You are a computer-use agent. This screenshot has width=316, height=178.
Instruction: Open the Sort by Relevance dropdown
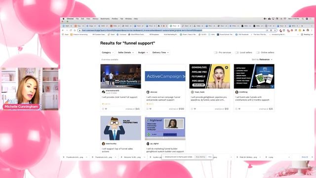pos(262,59)
